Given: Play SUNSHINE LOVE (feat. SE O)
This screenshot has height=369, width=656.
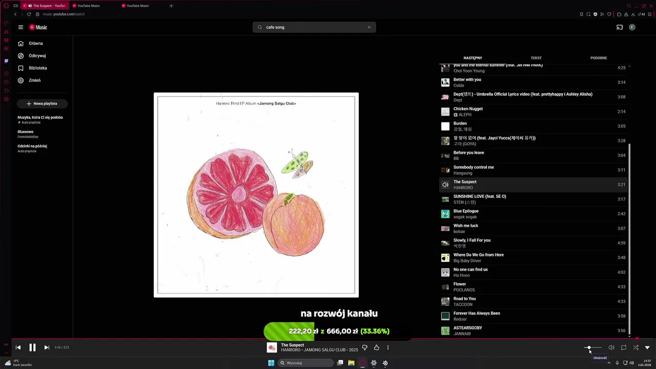Looking at the screenshot, I should point(534,199).
